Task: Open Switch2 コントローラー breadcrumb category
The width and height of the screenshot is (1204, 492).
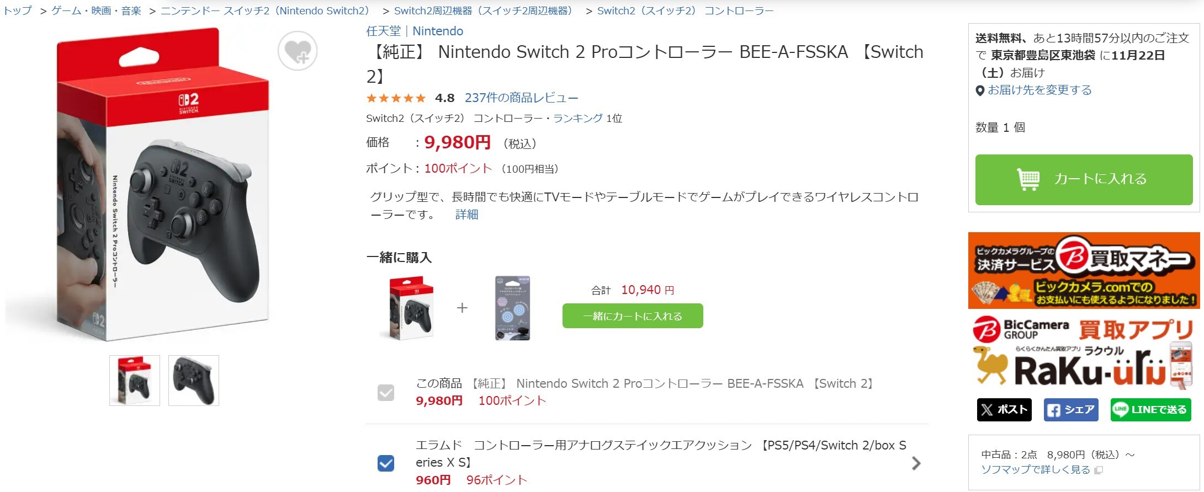Action: point(685,11)
